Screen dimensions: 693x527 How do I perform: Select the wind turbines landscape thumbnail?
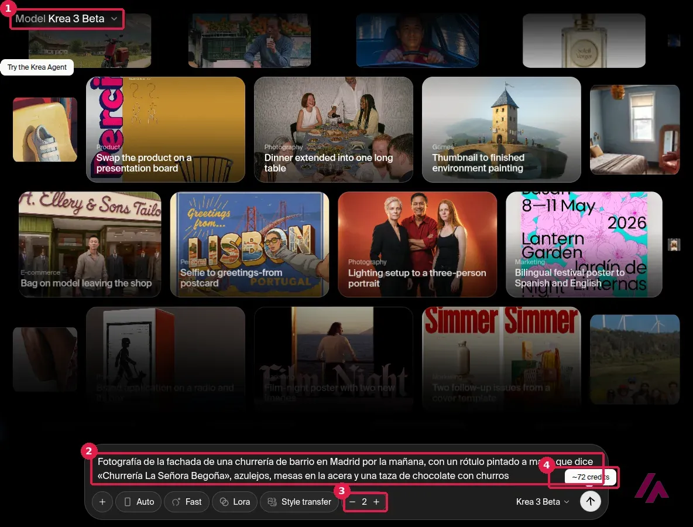pyautogui.click(x=634, y=360)
